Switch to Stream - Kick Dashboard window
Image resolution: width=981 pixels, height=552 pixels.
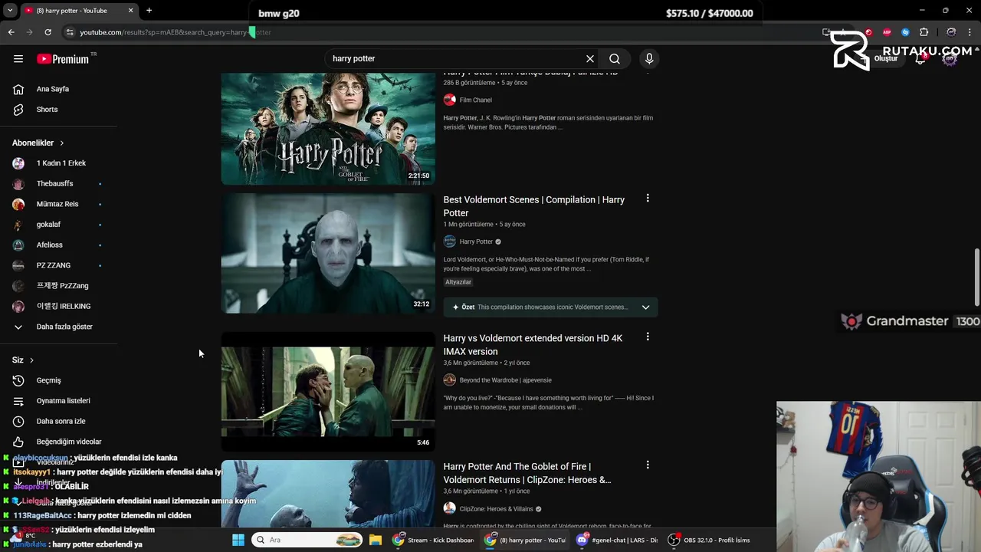coord(433,540)
